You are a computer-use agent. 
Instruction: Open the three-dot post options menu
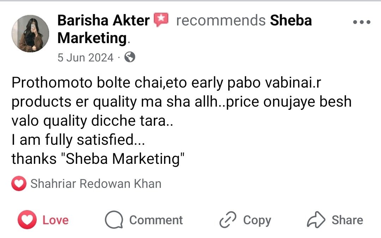click(x=362, y=22)
